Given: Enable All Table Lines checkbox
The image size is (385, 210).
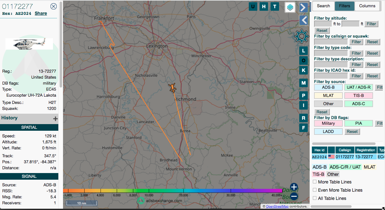Looking at the screenshot, I should click(x=315, y=198).
